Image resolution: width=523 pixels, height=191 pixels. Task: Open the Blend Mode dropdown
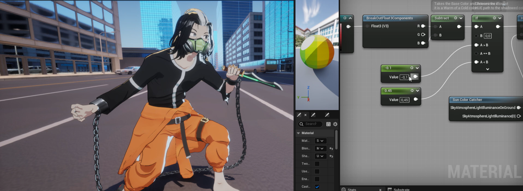point(320,148)
